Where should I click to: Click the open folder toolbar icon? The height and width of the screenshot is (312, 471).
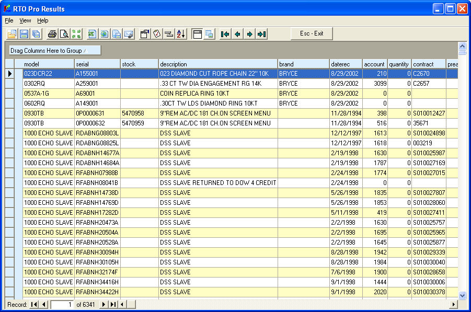(12, 34)
